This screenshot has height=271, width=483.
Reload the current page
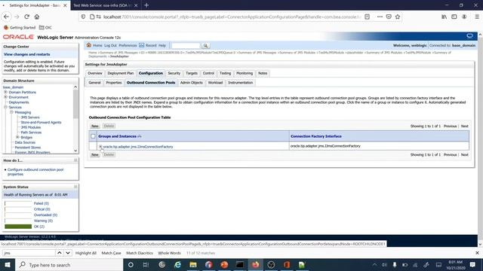[27, 17]
